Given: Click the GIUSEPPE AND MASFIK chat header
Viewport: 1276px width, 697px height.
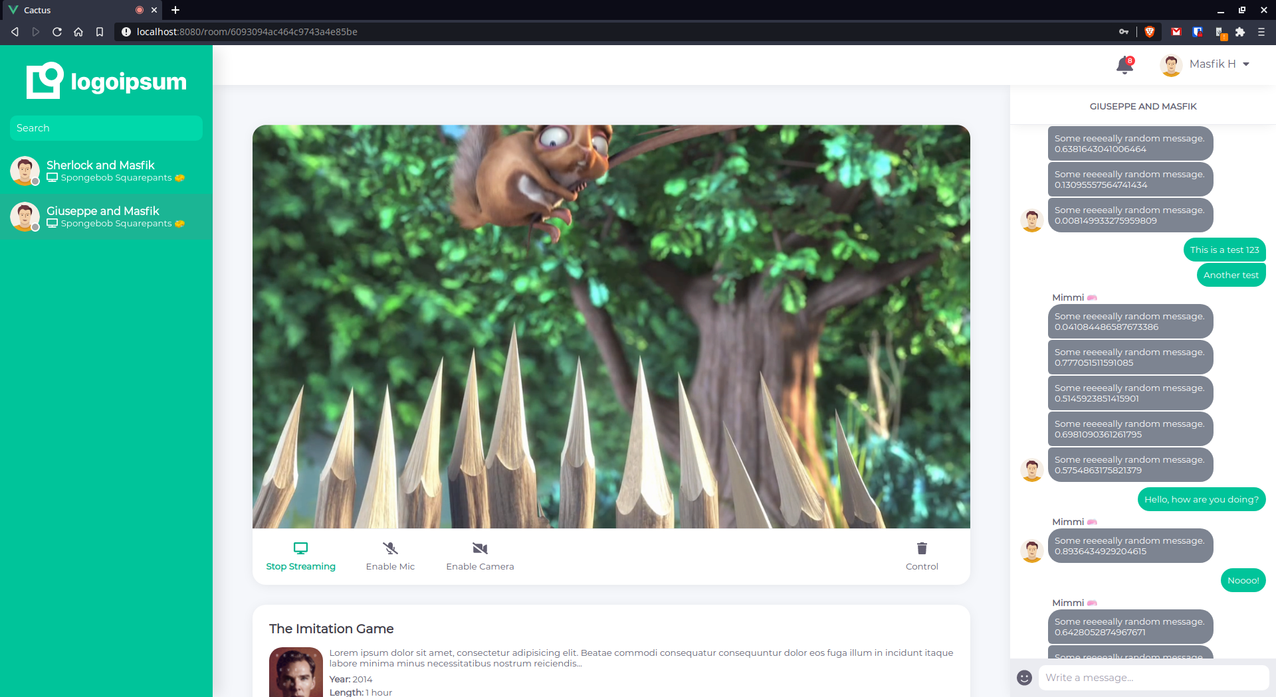Looking at the screenshot, I should (x=1143, y=106).
